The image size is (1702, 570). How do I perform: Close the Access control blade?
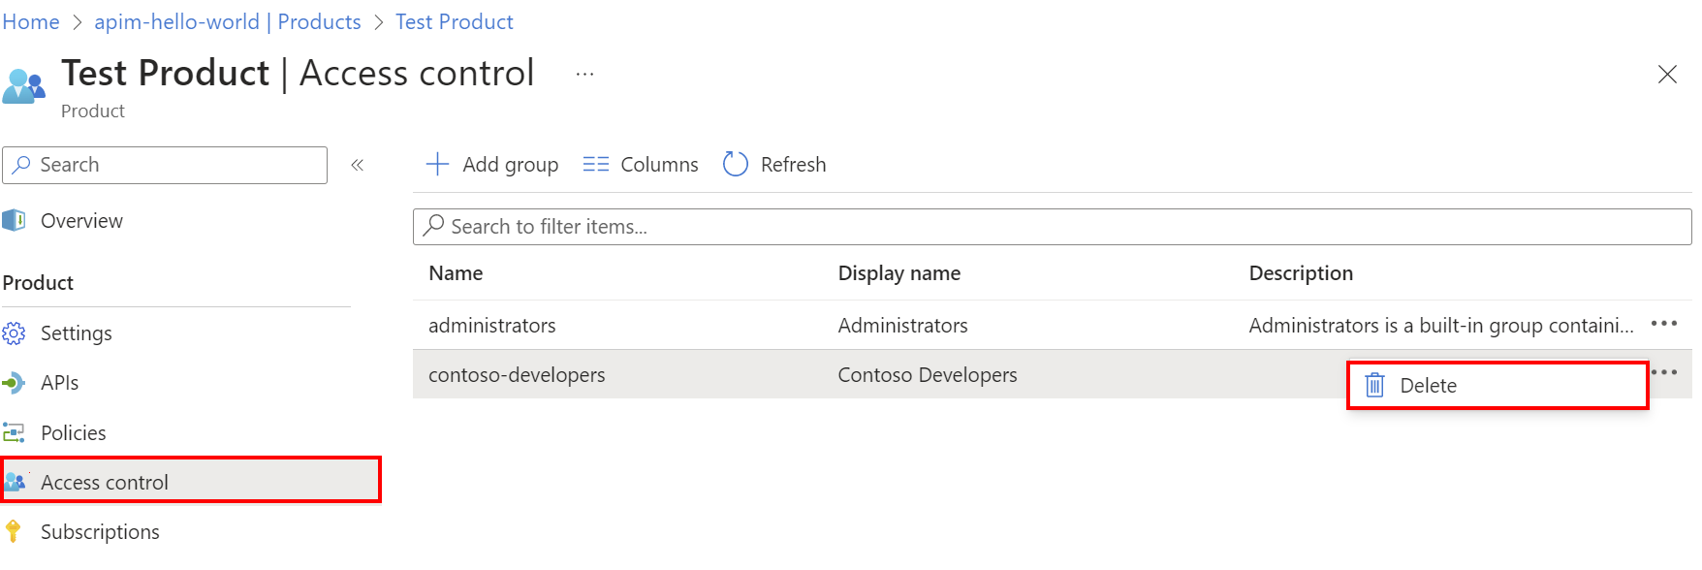tap(1666, 75)
